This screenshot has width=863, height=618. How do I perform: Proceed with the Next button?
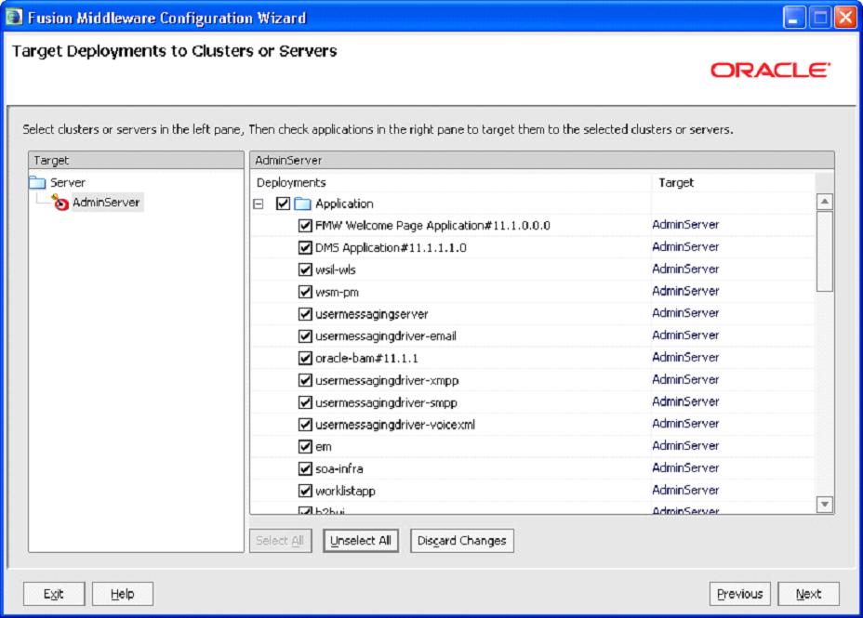click(x=808, y=594)
